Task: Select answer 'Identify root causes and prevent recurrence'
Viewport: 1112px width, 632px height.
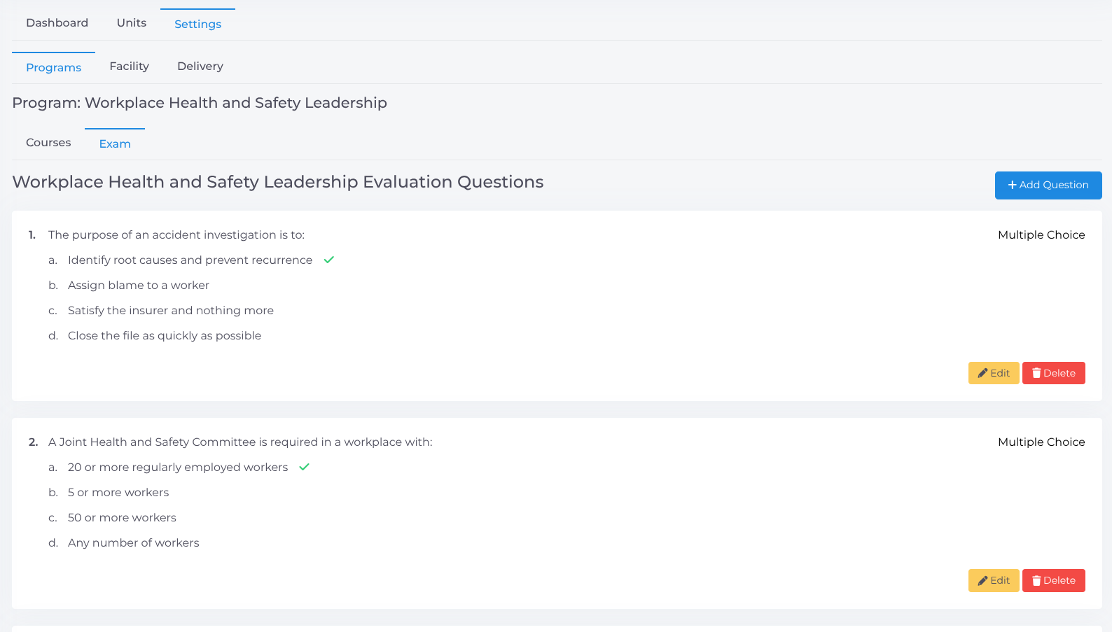Action: (190, 260)
